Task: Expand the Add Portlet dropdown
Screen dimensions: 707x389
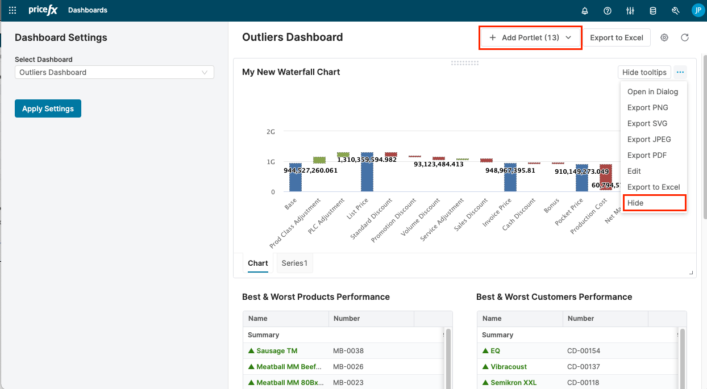Action: 530,37
